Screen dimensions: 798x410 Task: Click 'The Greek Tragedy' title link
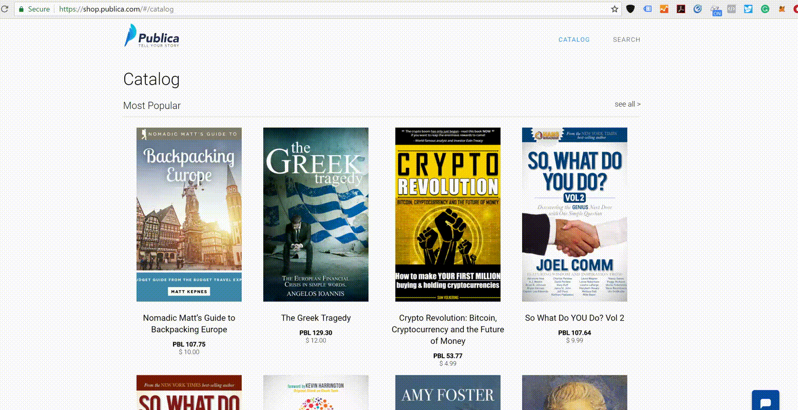pos(316,318)
